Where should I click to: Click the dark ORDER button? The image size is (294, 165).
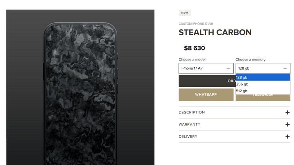coord(207,81)
